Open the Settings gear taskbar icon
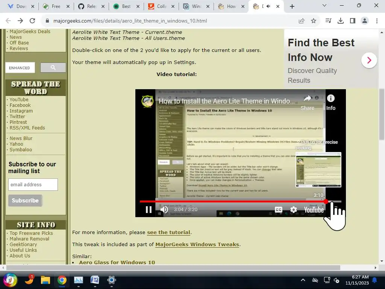The height and width of the screenshot is (289, 385). (111, 280)
